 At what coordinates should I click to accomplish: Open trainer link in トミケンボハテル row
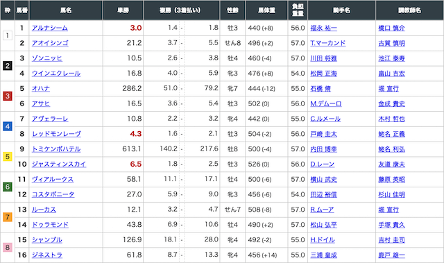click(x=391, y=149)
